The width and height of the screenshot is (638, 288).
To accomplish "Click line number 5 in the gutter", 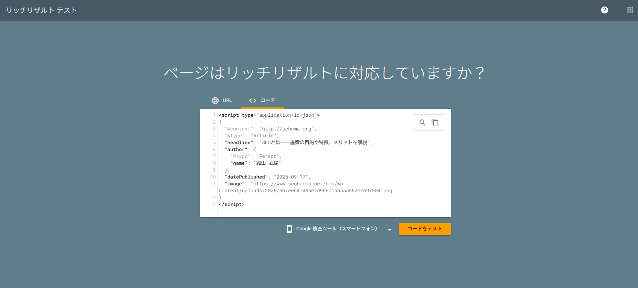I will click(214, 142).
